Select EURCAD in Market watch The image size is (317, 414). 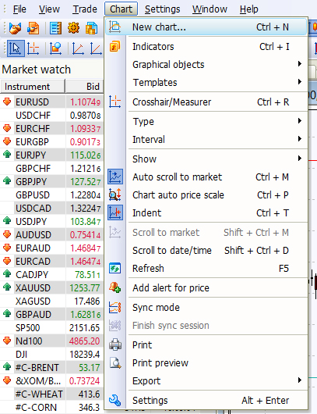point(33,262)
